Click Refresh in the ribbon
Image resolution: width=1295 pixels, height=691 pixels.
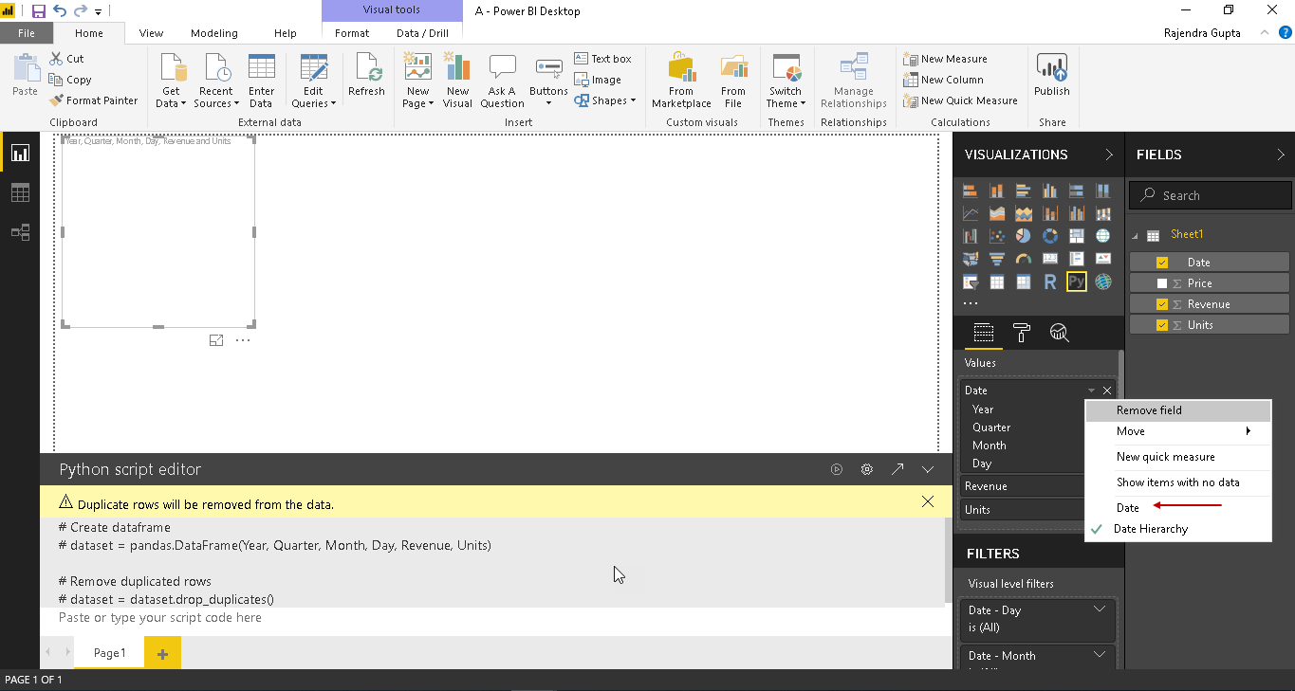[366, 75]
